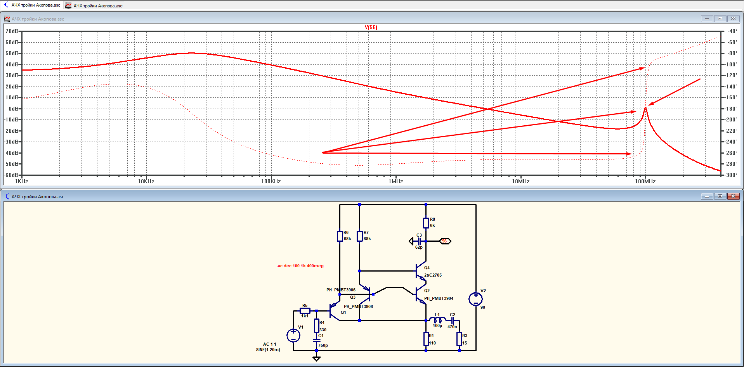Click the 1MHz frequency axis label
744x367 pixels.
click(x=396, y=181)
